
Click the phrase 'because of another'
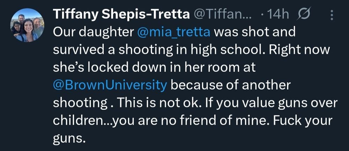point(230,85)
